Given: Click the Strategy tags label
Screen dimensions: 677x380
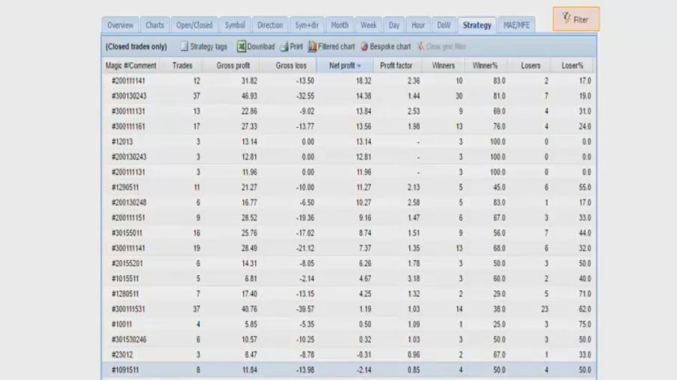Looking at the screenshot, I should pyautogui.click(x=209, y=46).
